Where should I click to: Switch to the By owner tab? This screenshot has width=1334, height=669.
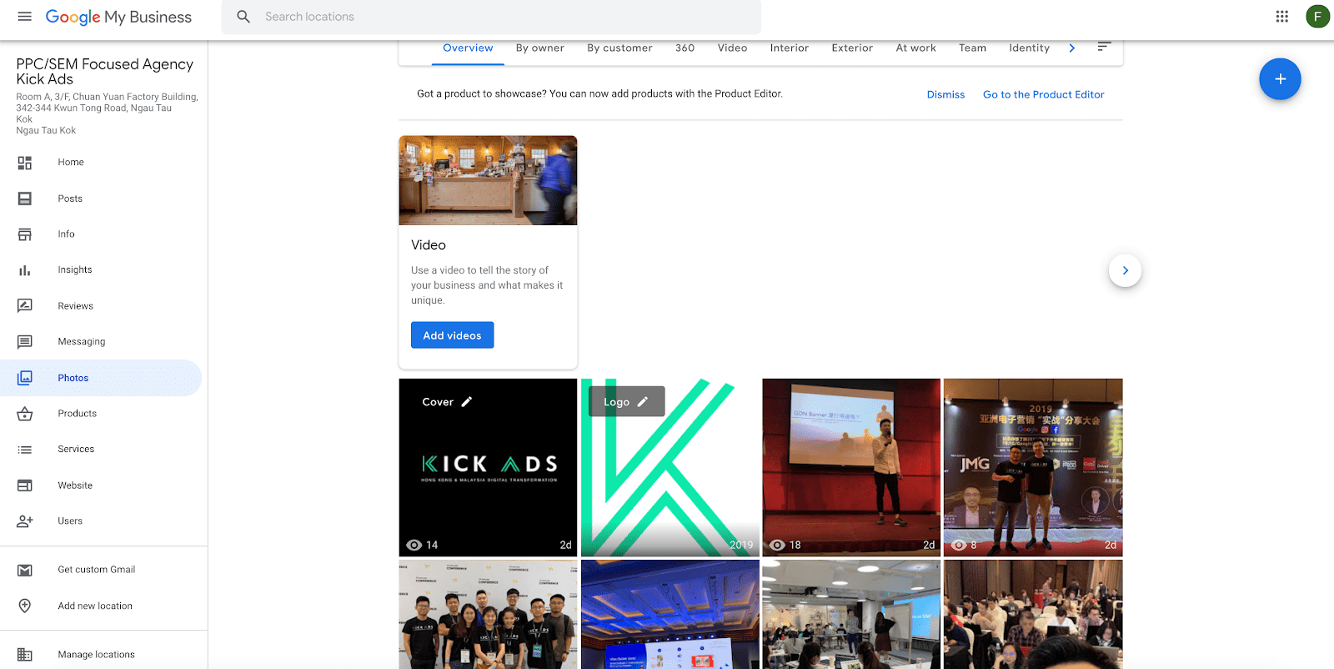pyautogui.click(x=540, y=48)
